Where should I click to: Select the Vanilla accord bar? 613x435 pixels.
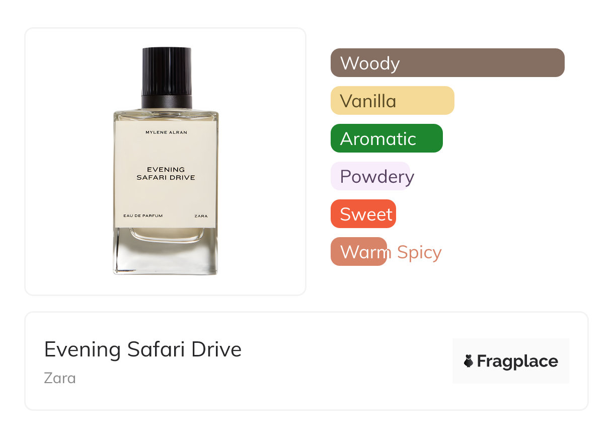(x=393, y=101)
